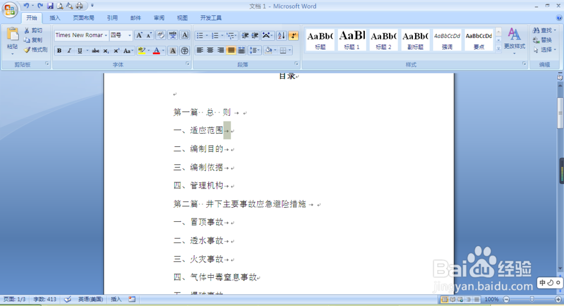This screenshot has width=564, height=306.
Task: Undo the last action
Action: click(26, 6)
